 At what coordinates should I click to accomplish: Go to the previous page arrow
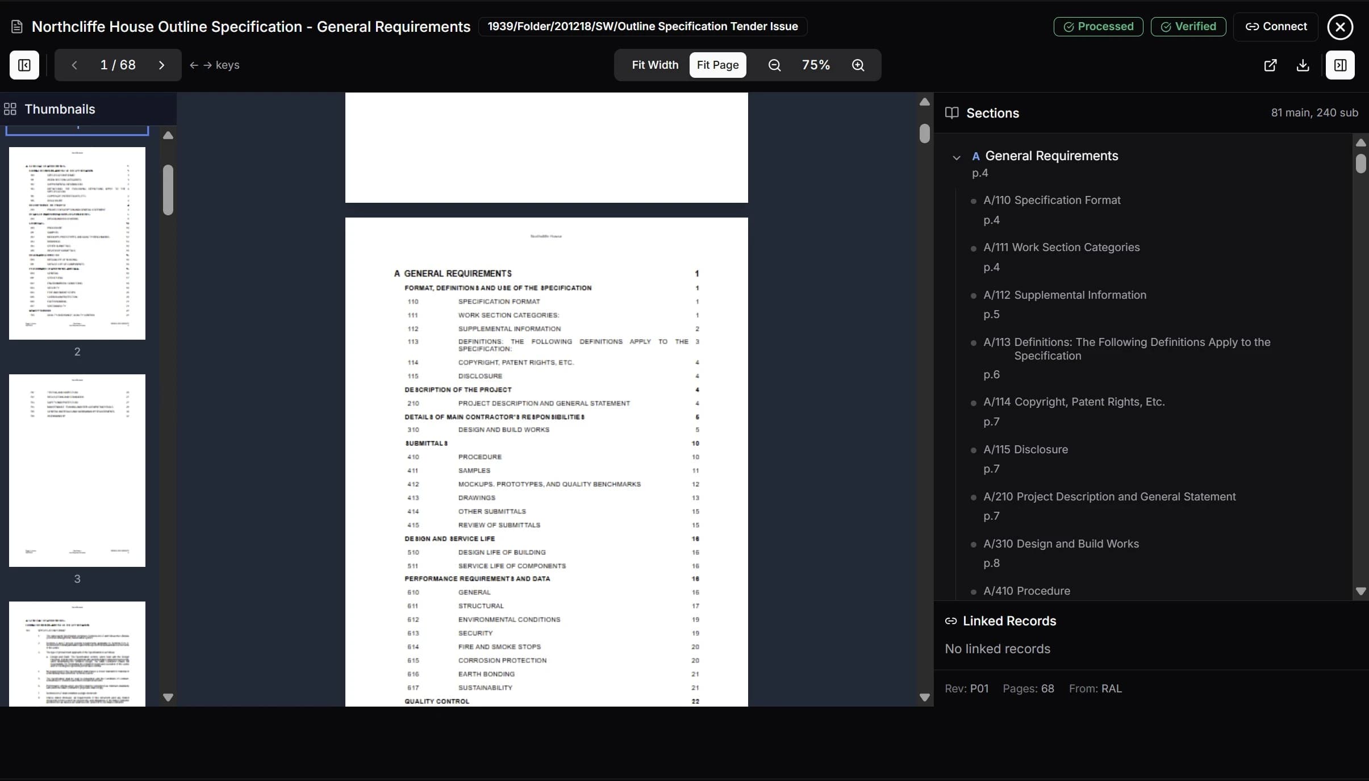tap(74, 65)
